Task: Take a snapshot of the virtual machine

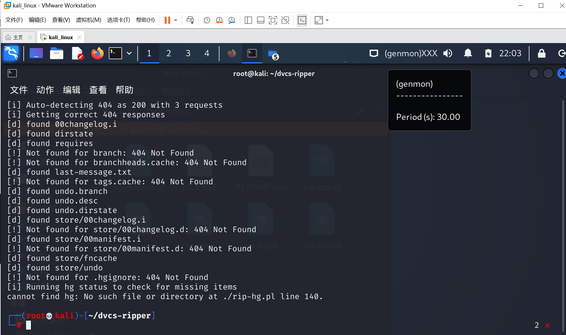Action: tap(207, 20)
